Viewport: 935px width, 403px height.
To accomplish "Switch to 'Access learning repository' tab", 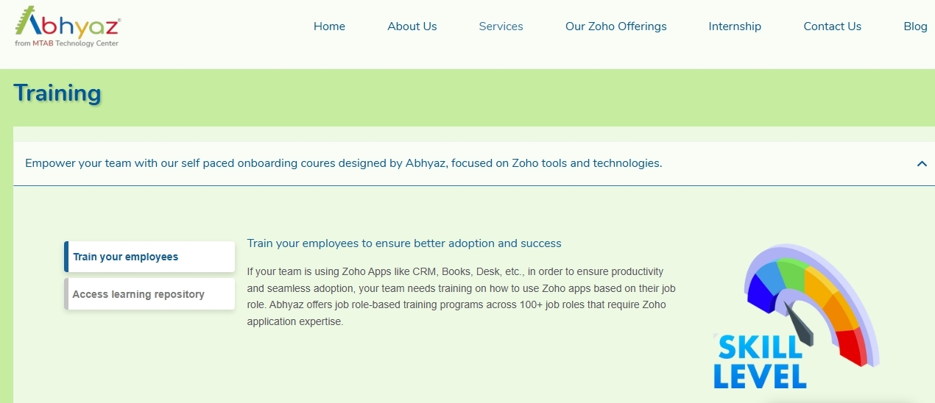I will 149,294.
